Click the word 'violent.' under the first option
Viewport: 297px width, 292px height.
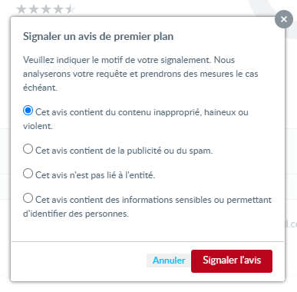click(38, 126)
